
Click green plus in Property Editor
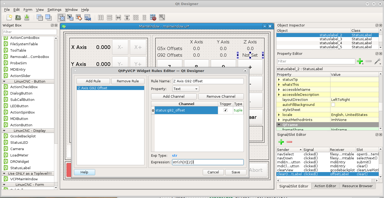(x=360, y=61)
